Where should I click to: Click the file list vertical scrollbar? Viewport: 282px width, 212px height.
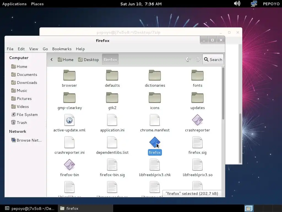pyautogui.click(x=223, y=93)
